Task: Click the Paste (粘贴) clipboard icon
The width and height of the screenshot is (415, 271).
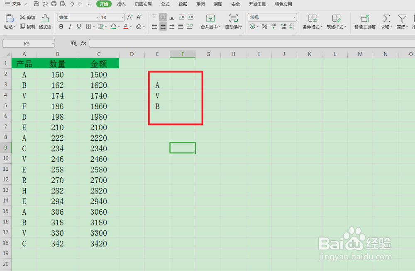Action: point(10,19)
